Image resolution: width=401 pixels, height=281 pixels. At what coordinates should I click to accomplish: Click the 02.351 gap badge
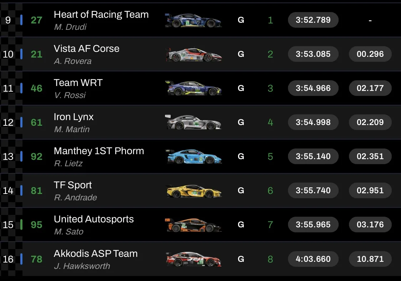(370, 157)
